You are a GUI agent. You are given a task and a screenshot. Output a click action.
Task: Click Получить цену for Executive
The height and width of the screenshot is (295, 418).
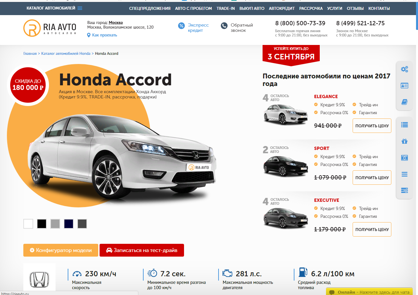tap(372, 229)
